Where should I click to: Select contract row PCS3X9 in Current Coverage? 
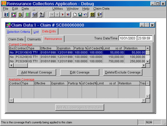[x=77, y=61]
